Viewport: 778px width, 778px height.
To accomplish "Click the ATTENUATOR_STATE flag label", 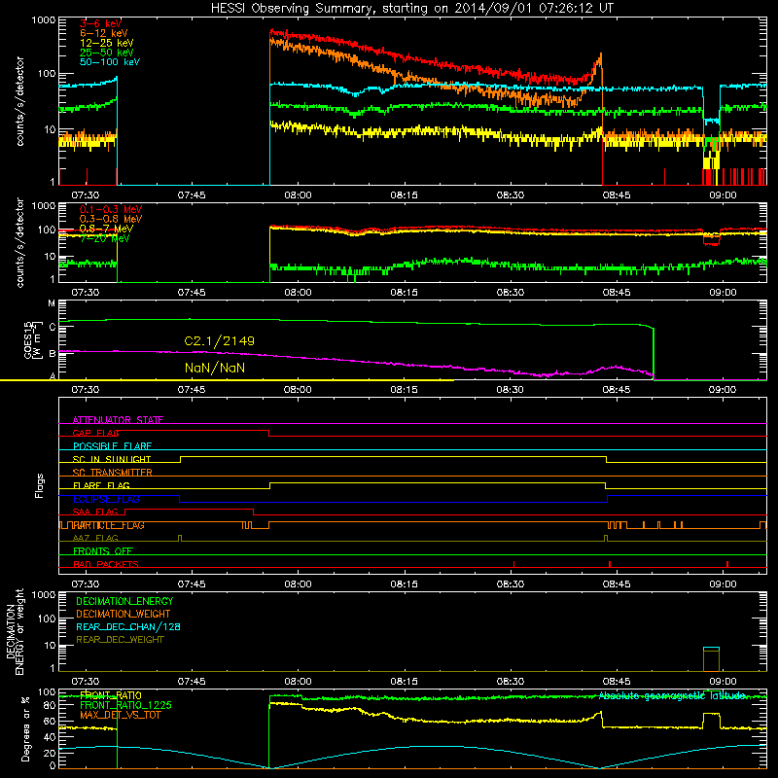I will (x=118, y=420).
